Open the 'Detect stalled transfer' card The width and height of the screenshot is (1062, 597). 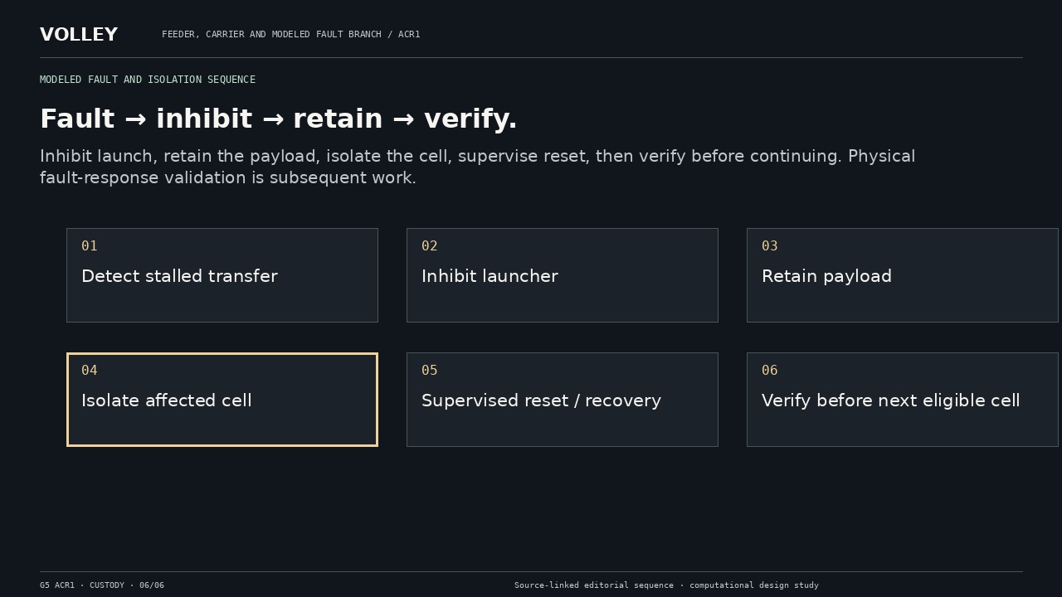pyautogui.click(x=222, y=275)
